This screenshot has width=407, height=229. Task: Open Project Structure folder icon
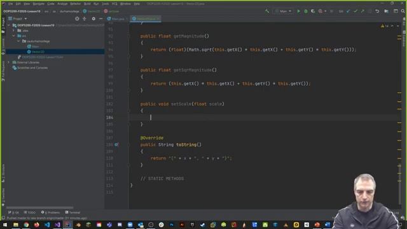387,11
